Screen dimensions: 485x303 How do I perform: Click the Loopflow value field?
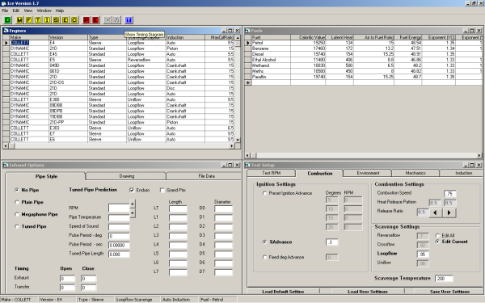[423, 255]
